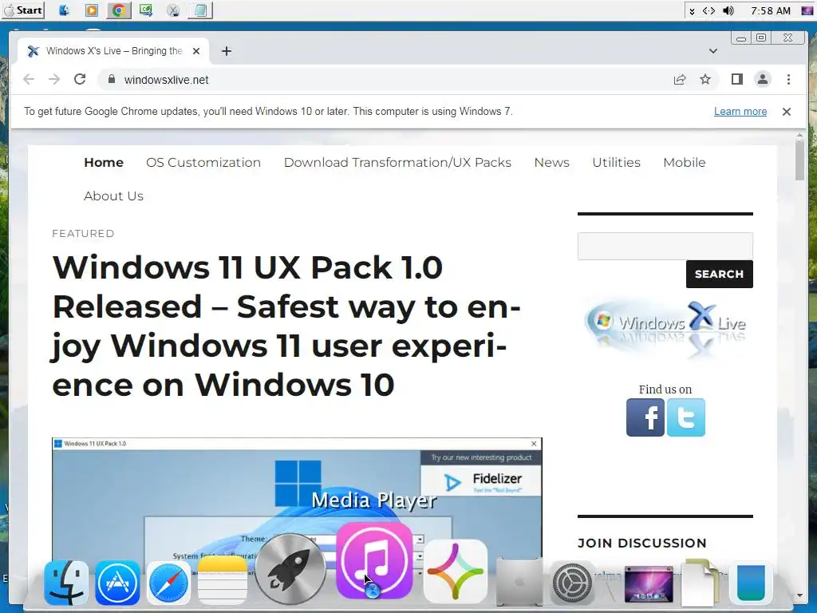Expand hidden system tray icons

point(692,11)
